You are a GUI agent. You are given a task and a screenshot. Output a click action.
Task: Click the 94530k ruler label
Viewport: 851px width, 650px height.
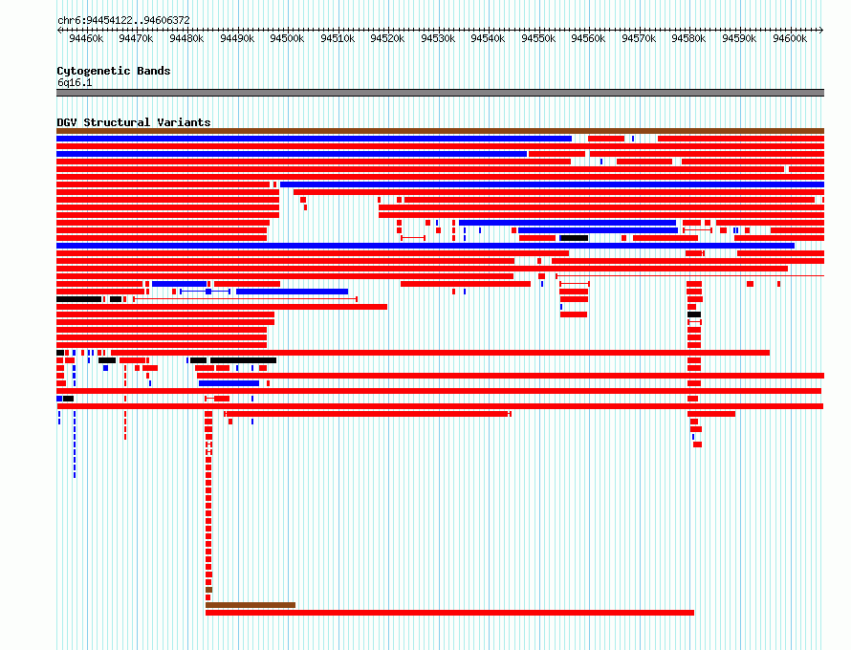click(437, 38)
